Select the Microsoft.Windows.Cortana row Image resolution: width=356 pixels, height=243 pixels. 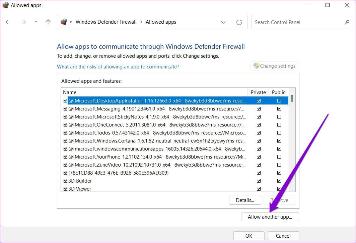tap(175, 141)
